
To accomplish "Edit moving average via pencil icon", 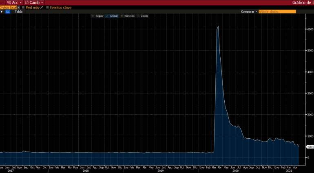I will coord(42,7).
